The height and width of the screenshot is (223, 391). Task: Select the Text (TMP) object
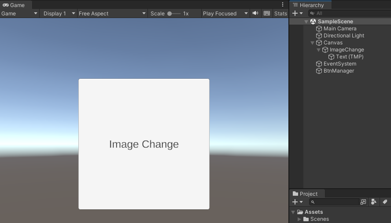[x=349, y=57]
